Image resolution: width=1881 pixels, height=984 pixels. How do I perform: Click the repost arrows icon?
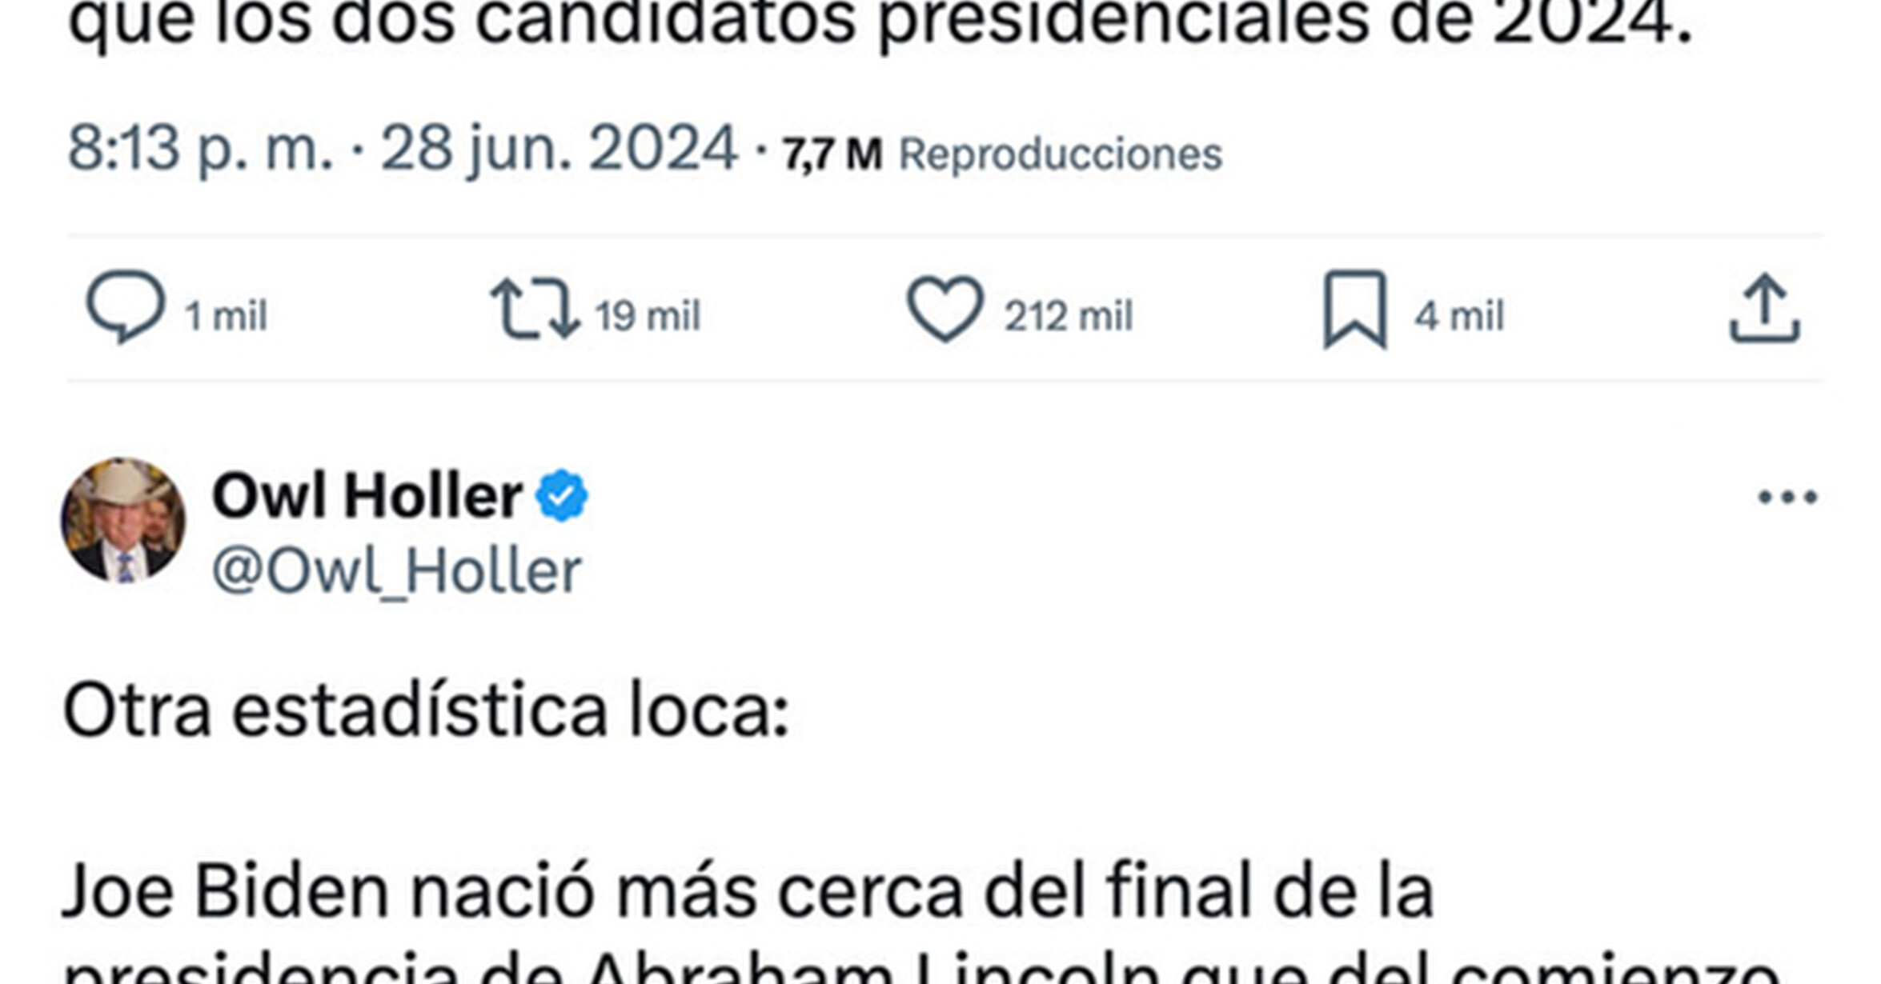pyautogui.click(x=535, y=309)
